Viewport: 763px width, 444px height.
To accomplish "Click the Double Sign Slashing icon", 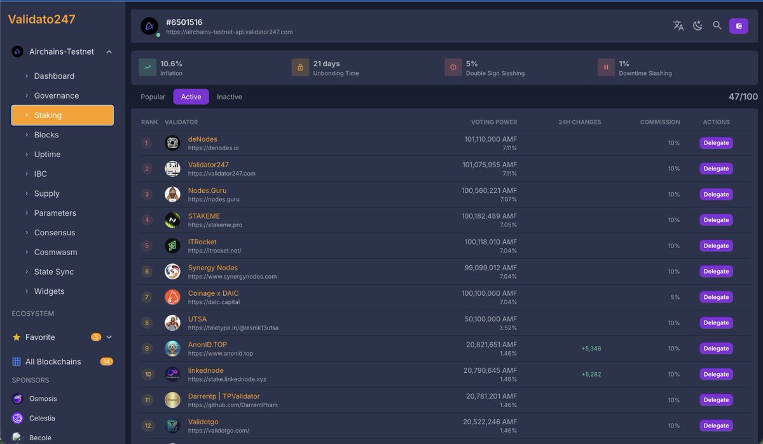I will tap(453, 67).
